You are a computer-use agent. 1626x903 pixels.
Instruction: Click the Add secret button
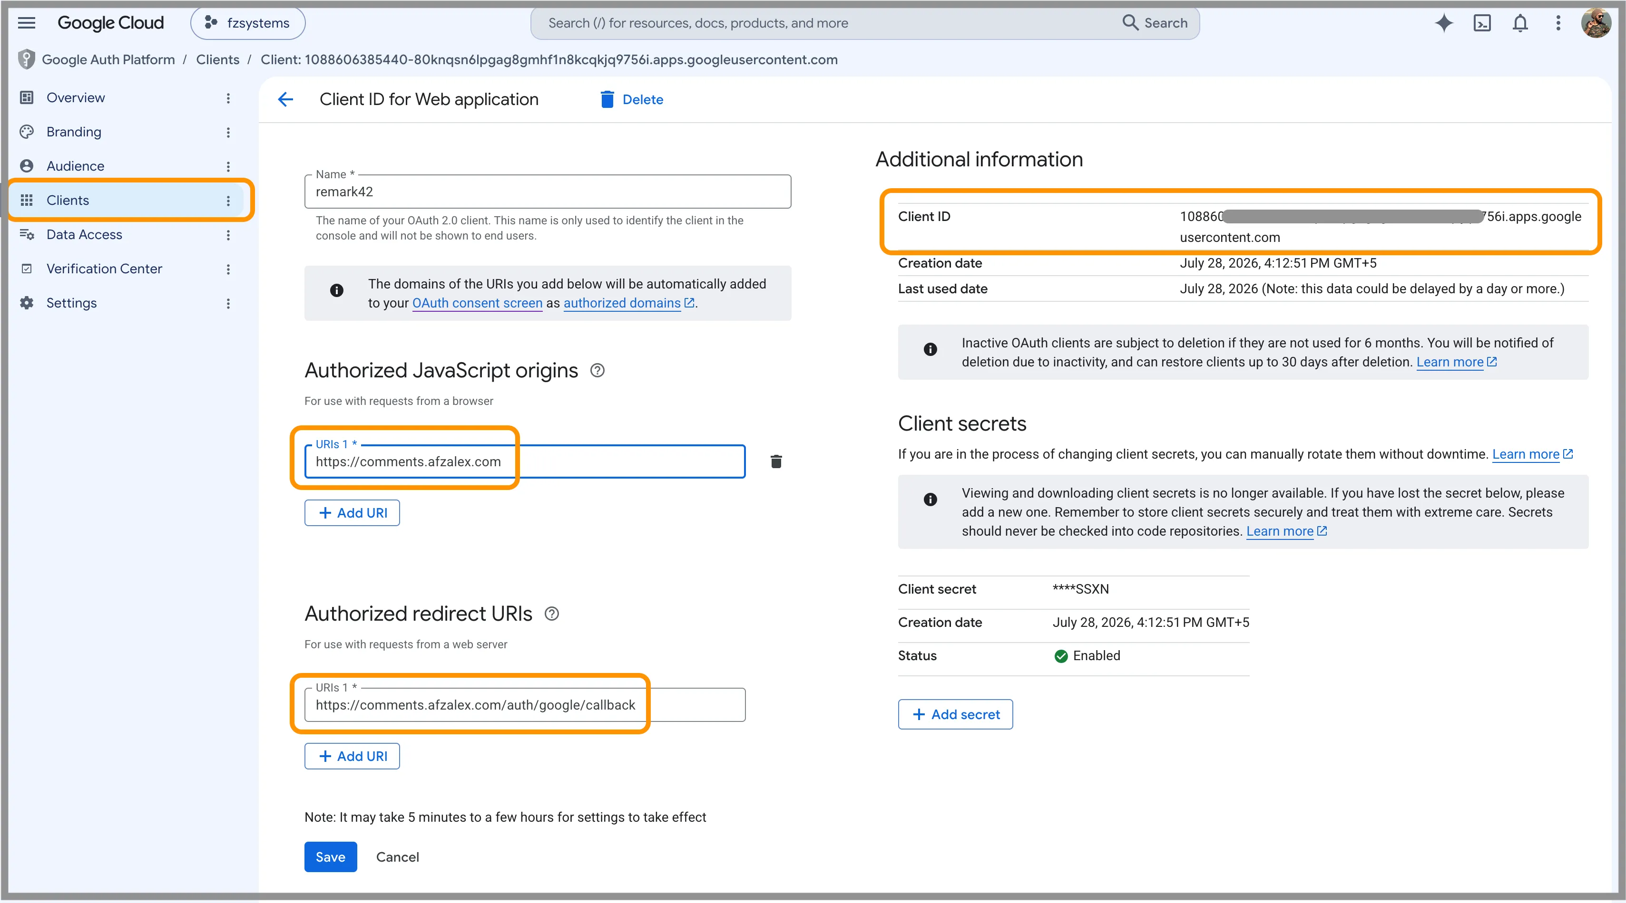coord(956,715)
